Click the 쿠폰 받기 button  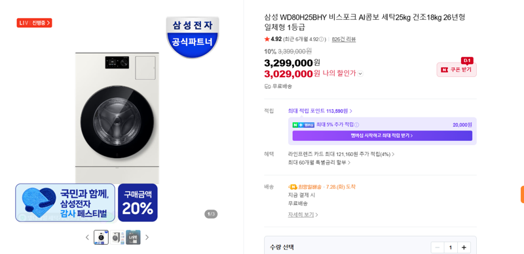point(457,70)
